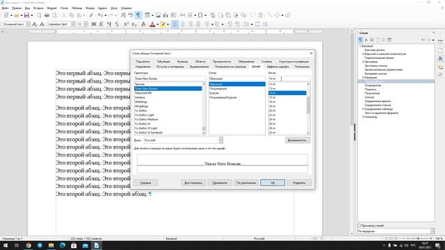Click the yellow highlighting color swatch
445x250 pixels.
click(x=163, y=24)
